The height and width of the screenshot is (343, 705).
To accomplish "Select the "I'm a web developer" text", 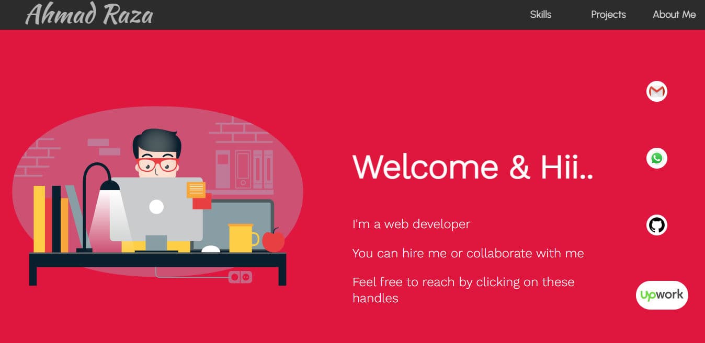I will [411, 224].
